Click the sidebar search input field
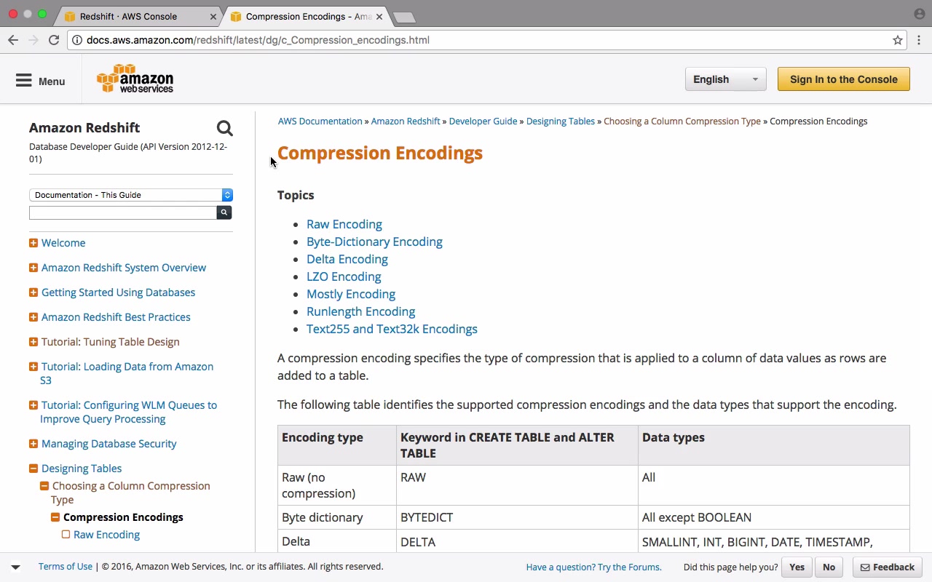Screen dimensions: 932x582 click(123, 212)
